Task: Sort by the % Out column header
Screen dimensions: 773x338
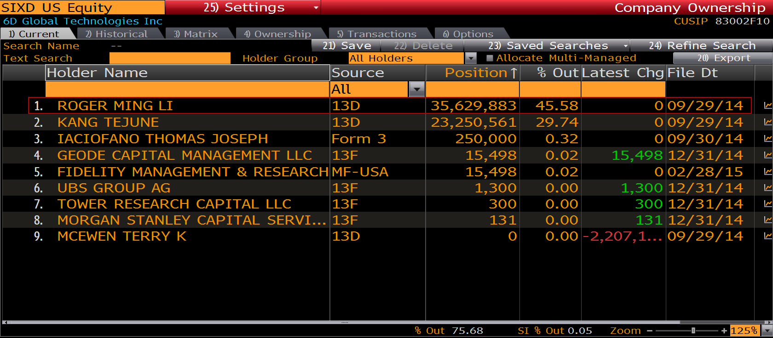Action: (x=550, y=73)
